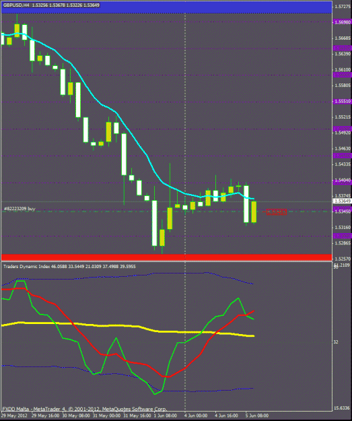The image size is (352, 421).
Task: Click the '29 May 2012' time axis label
Action: click(14, 416)
